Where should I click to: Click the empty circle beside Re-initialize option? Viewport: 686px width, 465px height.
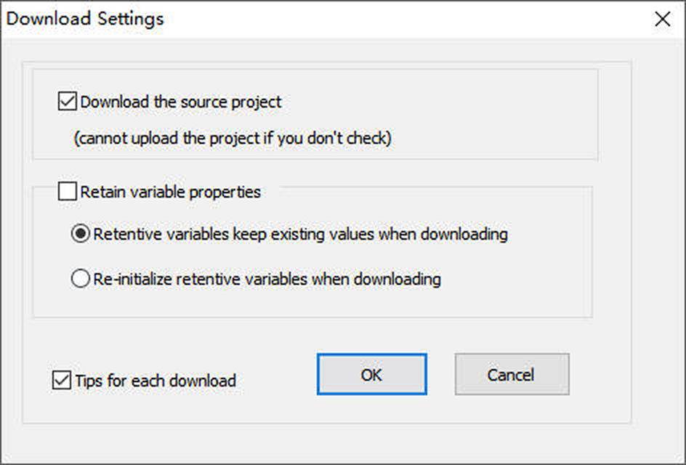click(x=80, y=278)
